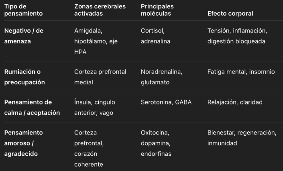Click the 'Principales moléculas' column header
The image size is (283, 171).
coord(157,10)
